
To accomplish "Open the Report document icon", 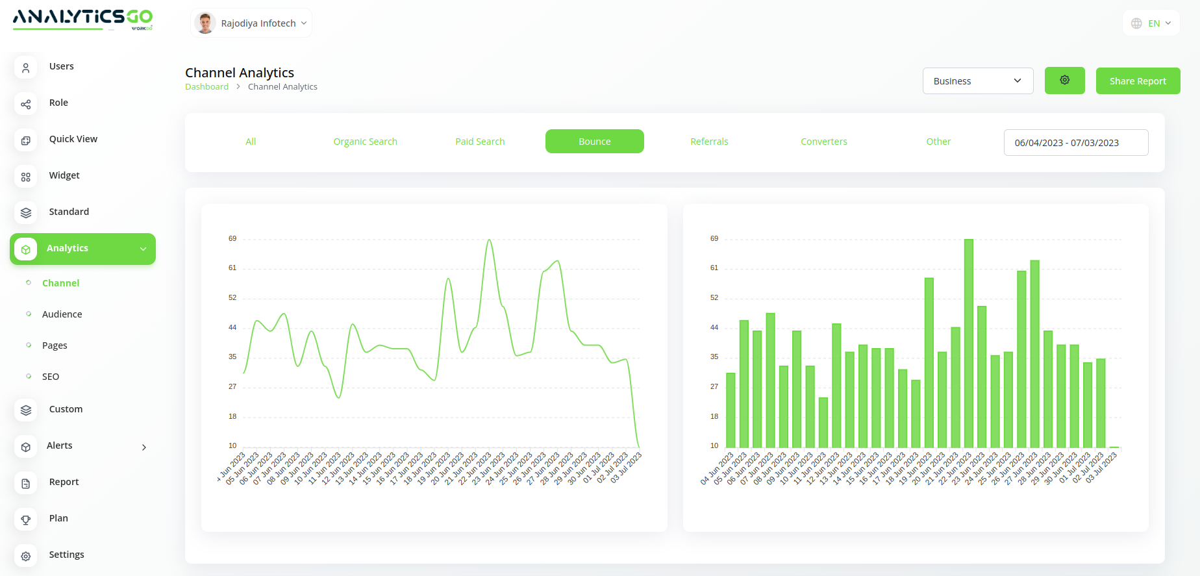I will click(x=26, y=482).
